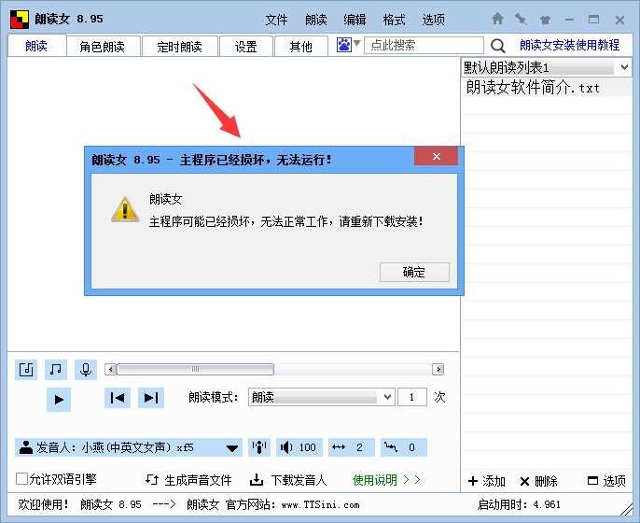The height and width of the screenshot is (523, 640).
Task: Open the 格式 menu
Action: point(394,20)
